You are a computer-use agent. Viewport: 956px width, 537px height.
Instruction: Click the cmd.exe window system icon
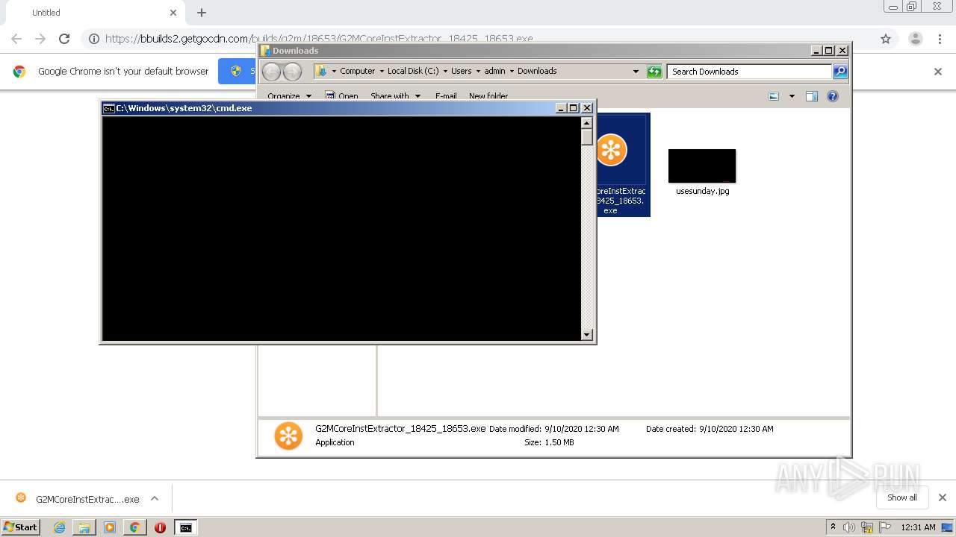click(x=108, y=108)
